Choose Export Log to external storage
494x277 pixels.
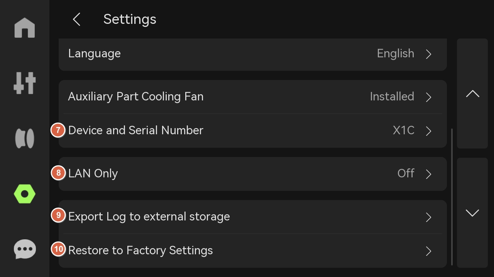click(149, 217)
